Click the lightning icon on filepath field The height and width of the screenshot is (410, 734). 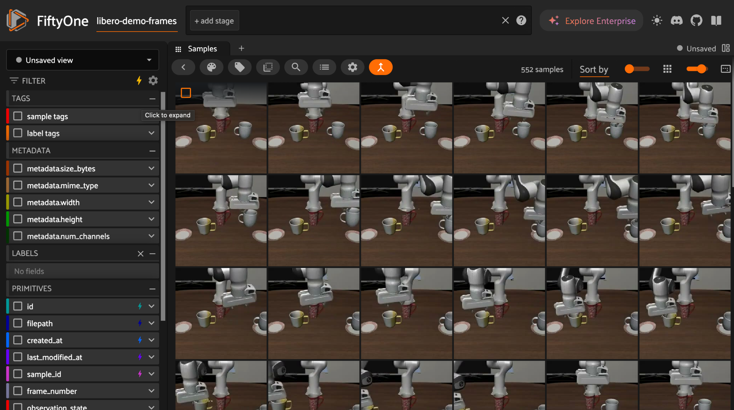point(140,323)
